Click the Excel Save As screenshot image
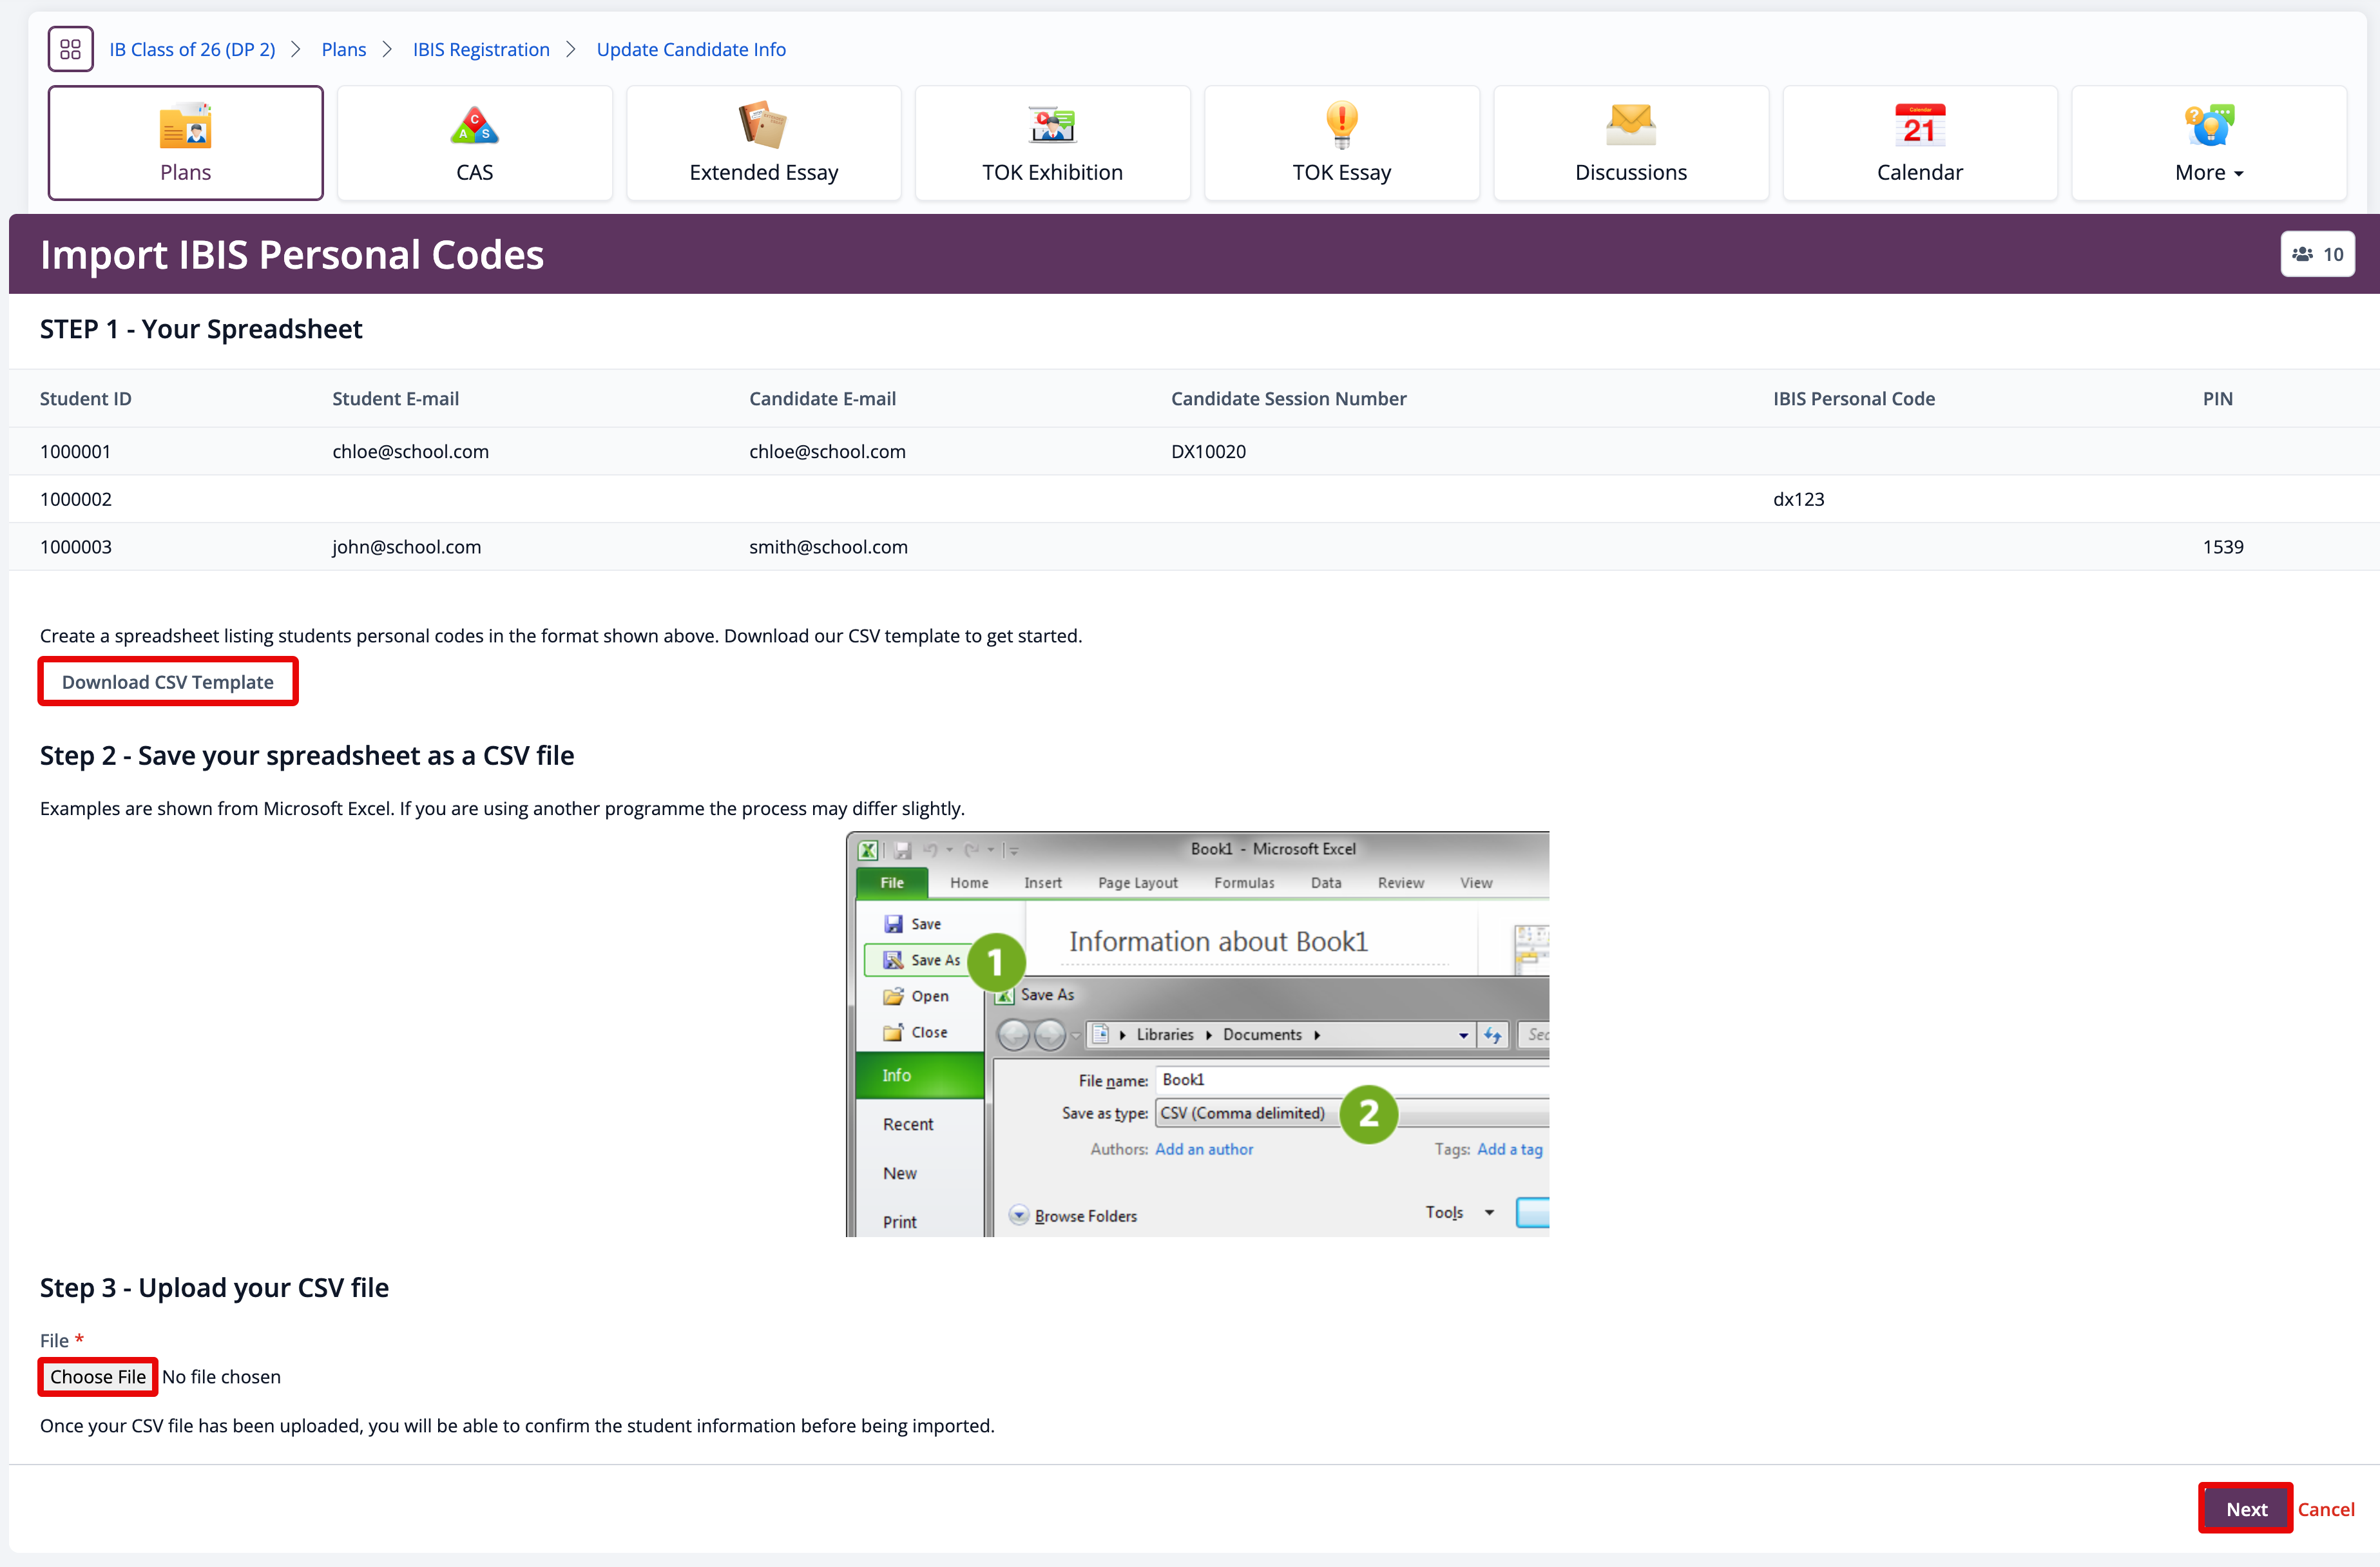The image size is (2380, 1567). 1197,1033
